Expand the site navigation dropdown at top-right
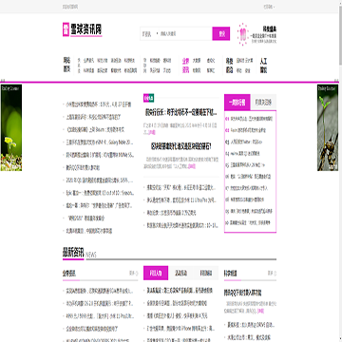The image size is (342, 342). pos(269,7)
